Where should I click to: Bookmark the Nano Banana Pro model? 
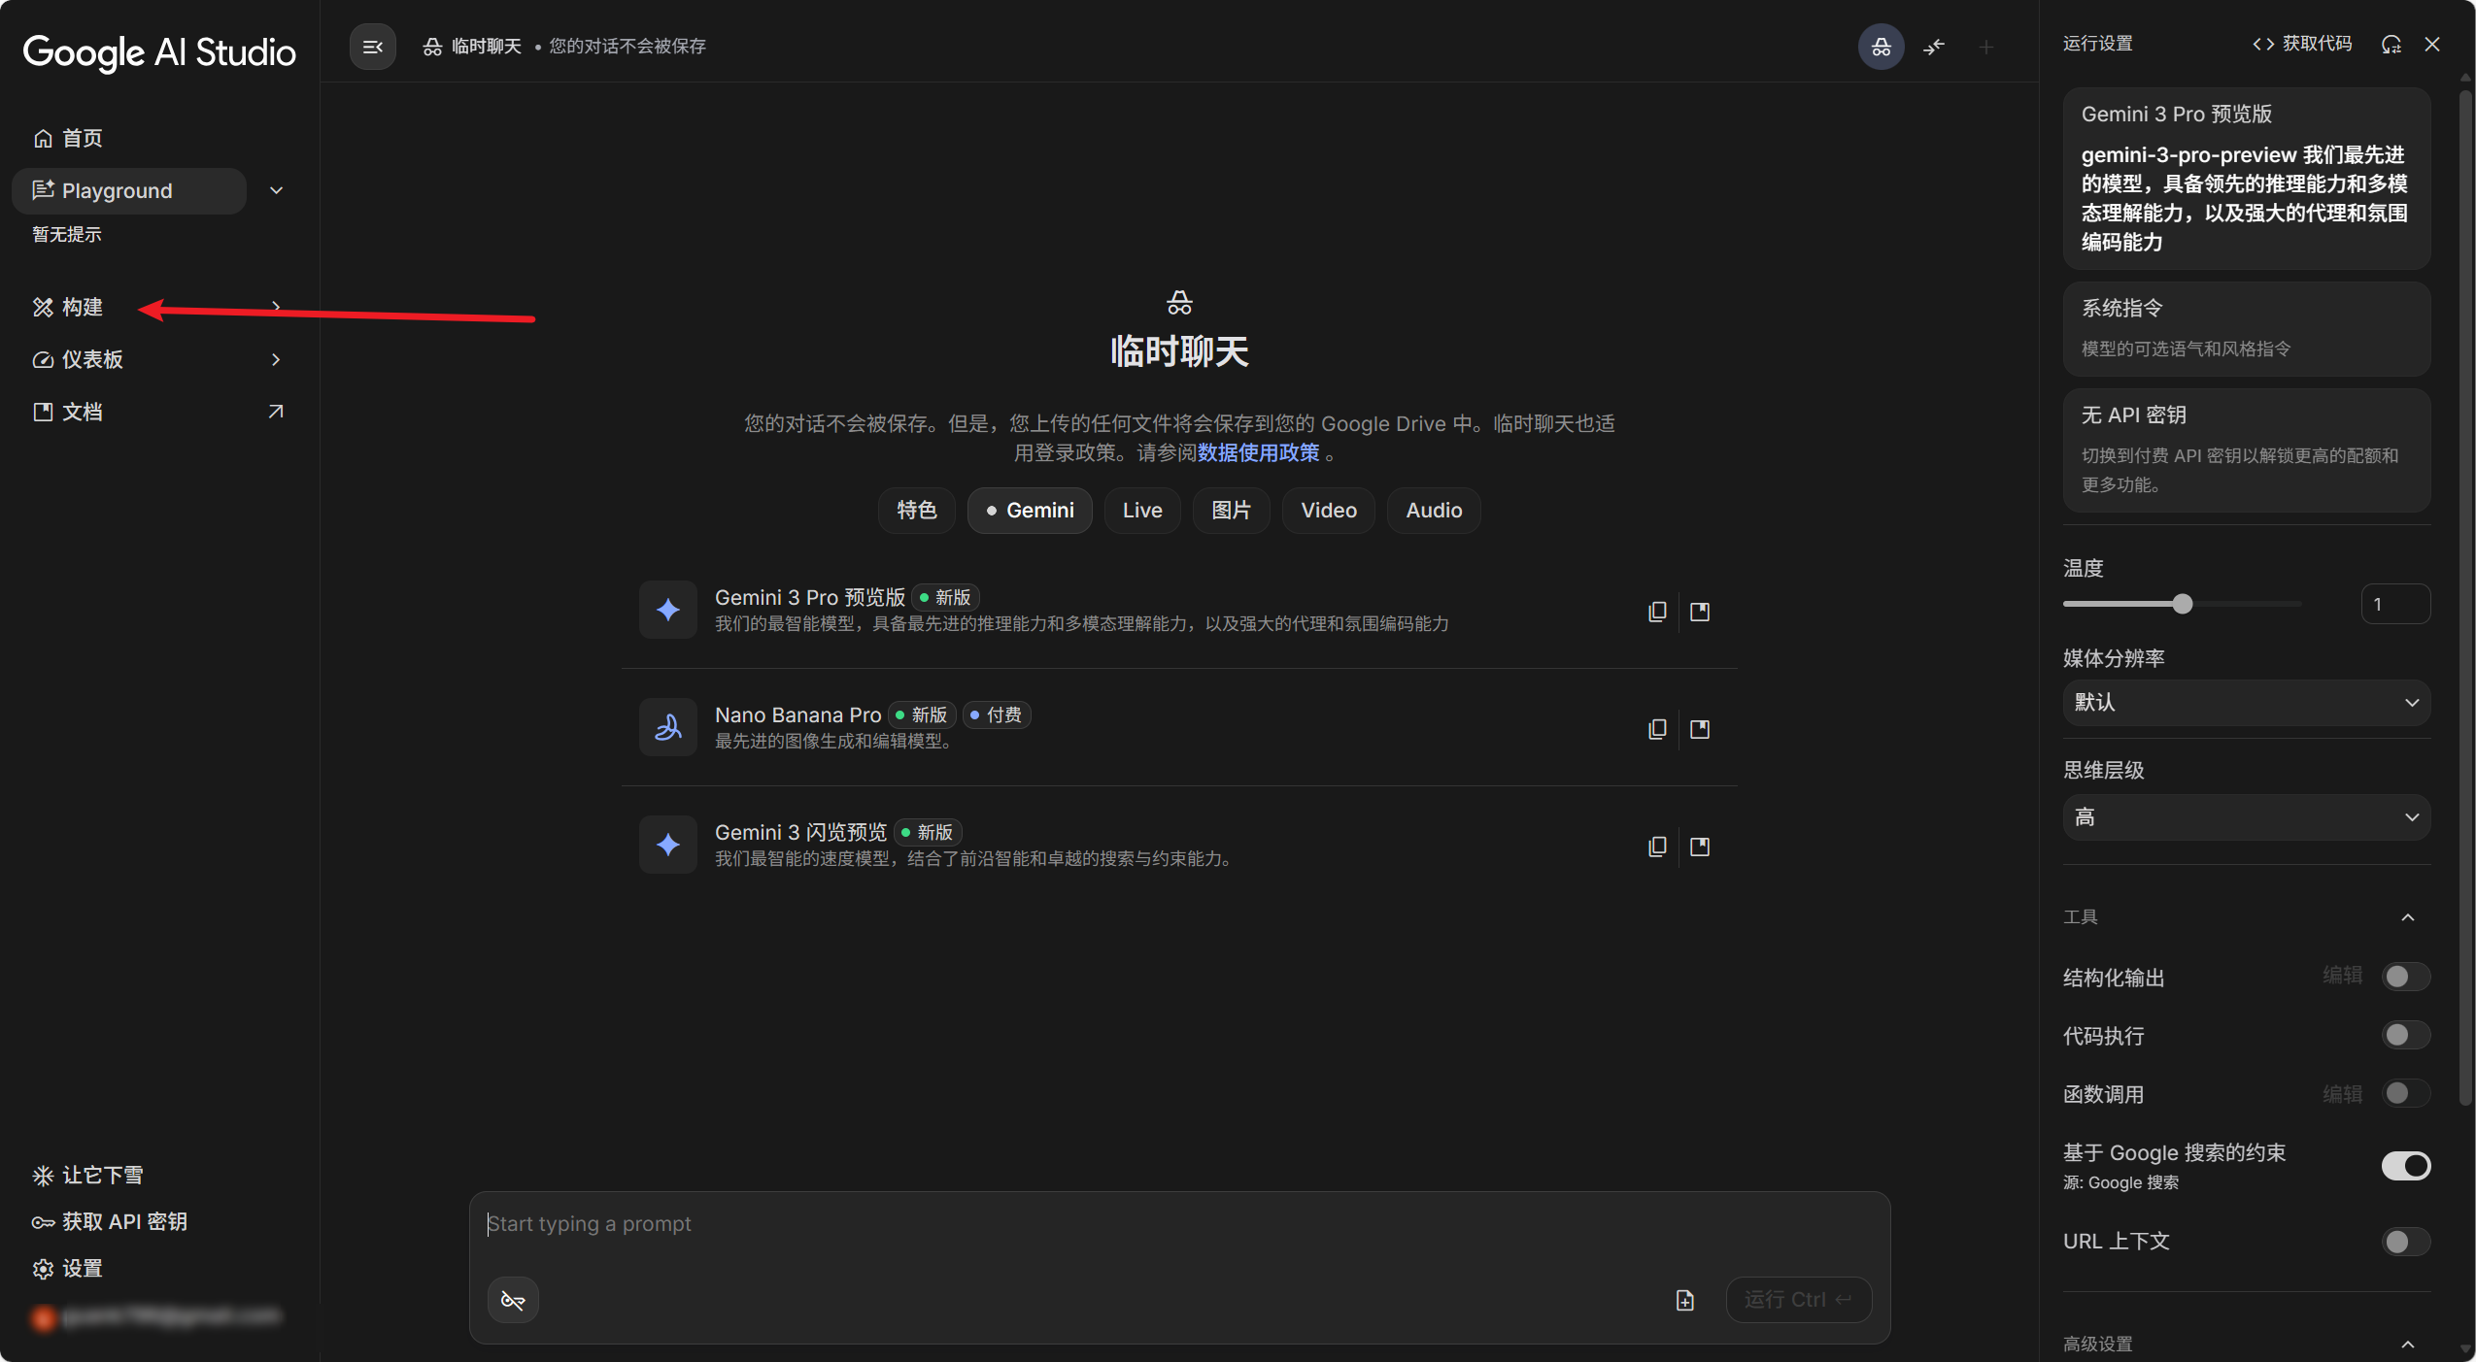(1699, 728)
